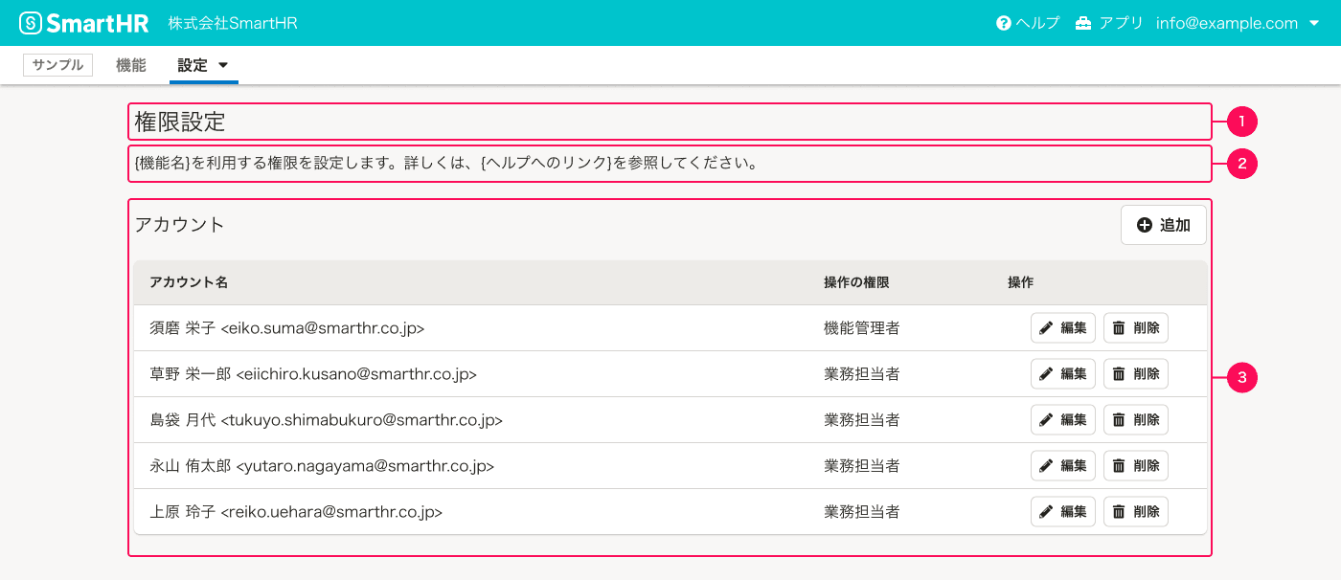Switch to the サンプル tab
The height and width of the screenshot is (580, 1341).
point(57,64)
